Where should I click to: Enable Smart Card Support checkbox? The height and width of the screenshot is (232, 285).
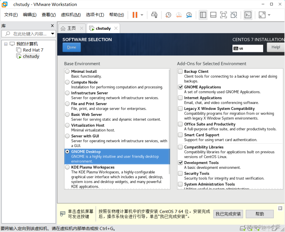(180, 135)
